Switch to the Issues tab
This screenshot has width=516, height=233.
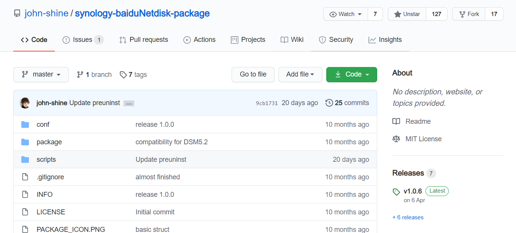coord(83,40)
